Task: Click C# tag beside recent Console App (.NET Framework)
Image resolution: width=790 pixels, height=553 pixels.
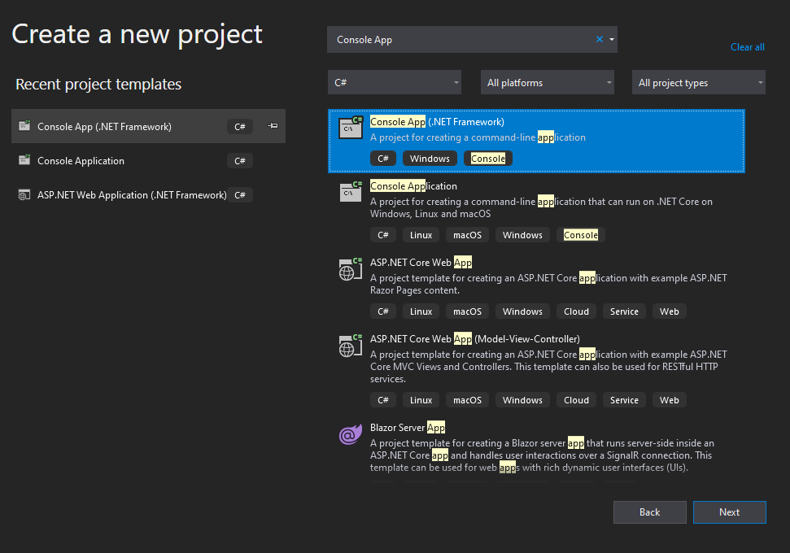Action: click(x=240, y=126)
